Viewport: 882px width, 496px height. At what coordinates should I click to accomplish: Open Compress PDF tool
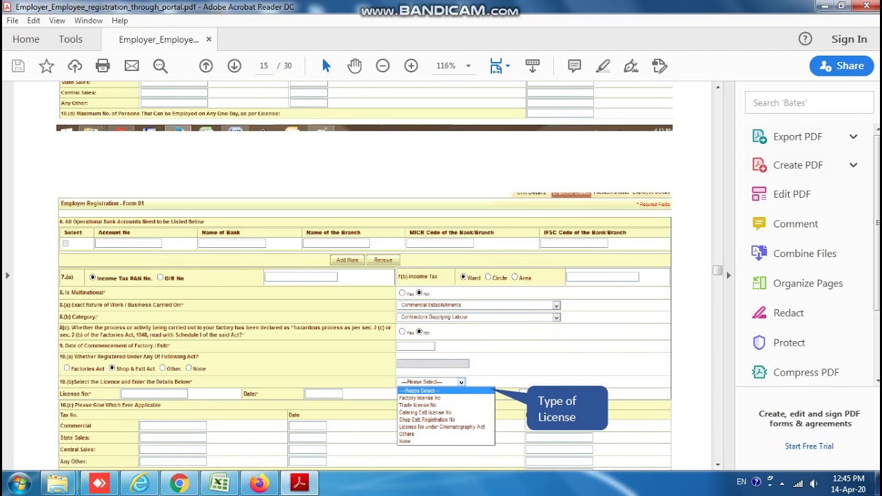click(x=806, y=372)
